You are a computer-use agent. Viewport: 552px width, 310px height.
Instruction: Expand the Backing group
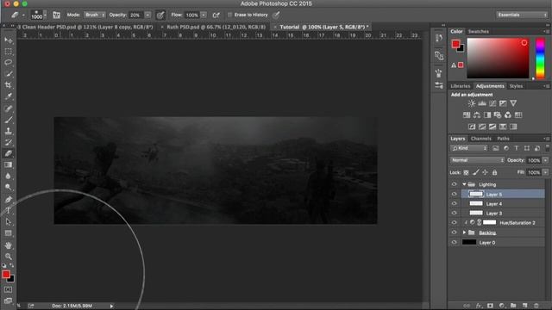[x=464, y=232]
